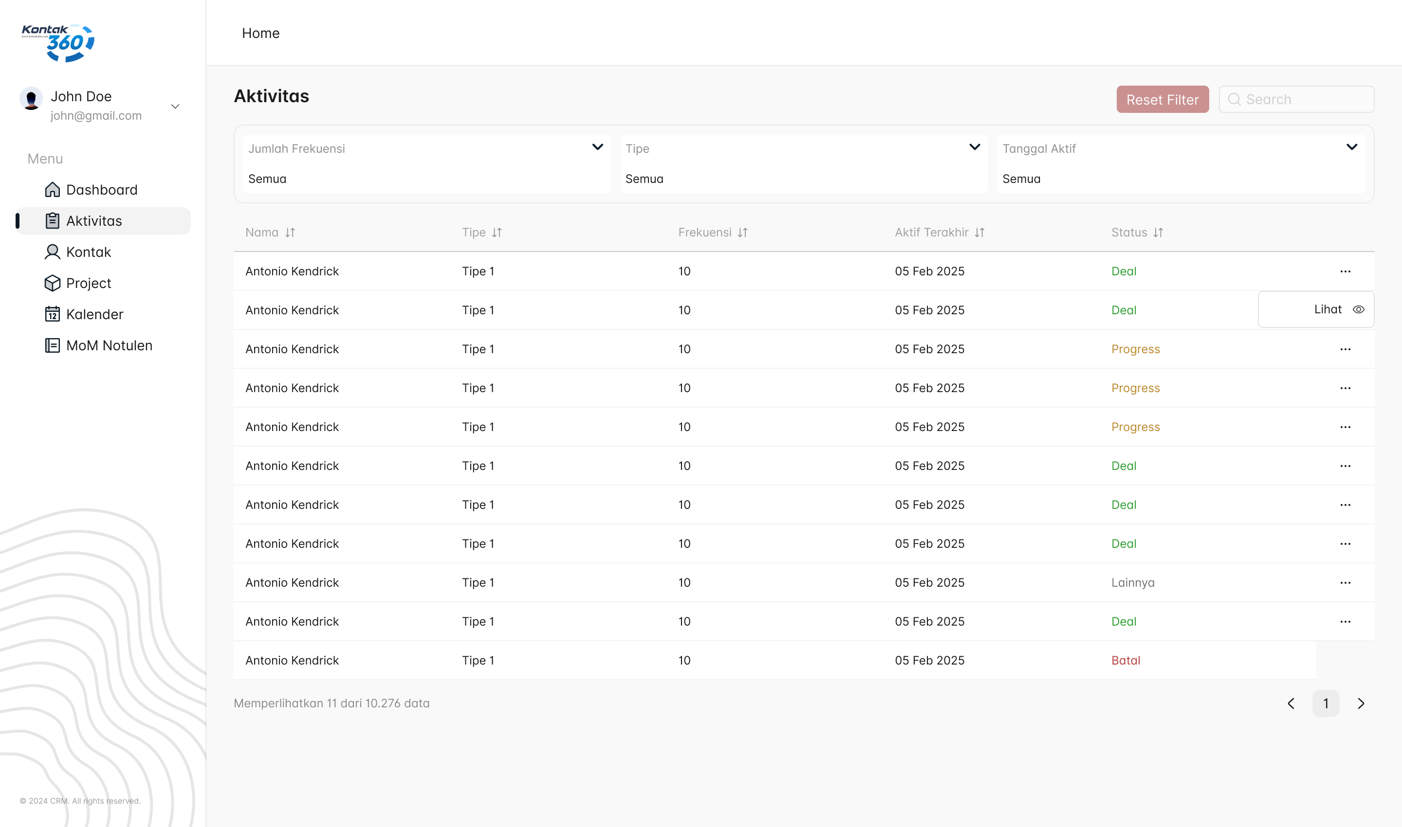
Task: Sort the table by Frekuensi column
Action: click(742, 233)
